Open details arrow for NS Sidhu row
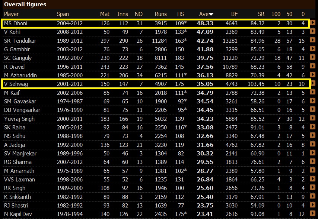318x219 pixels. click(312, 136)
